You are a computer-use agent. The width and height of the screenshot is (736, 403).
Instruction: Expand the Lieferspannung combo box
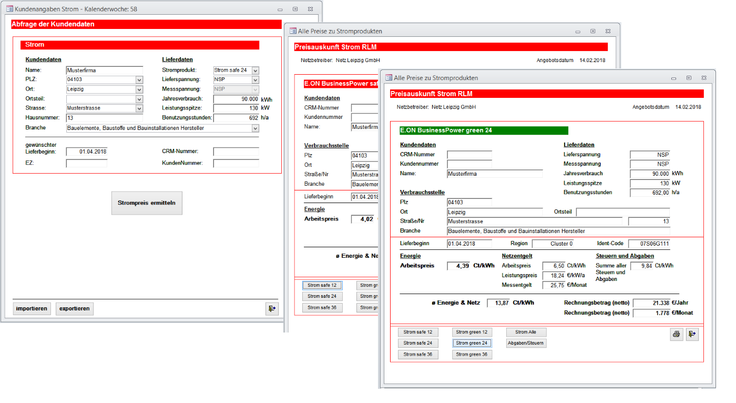[255, 80]
